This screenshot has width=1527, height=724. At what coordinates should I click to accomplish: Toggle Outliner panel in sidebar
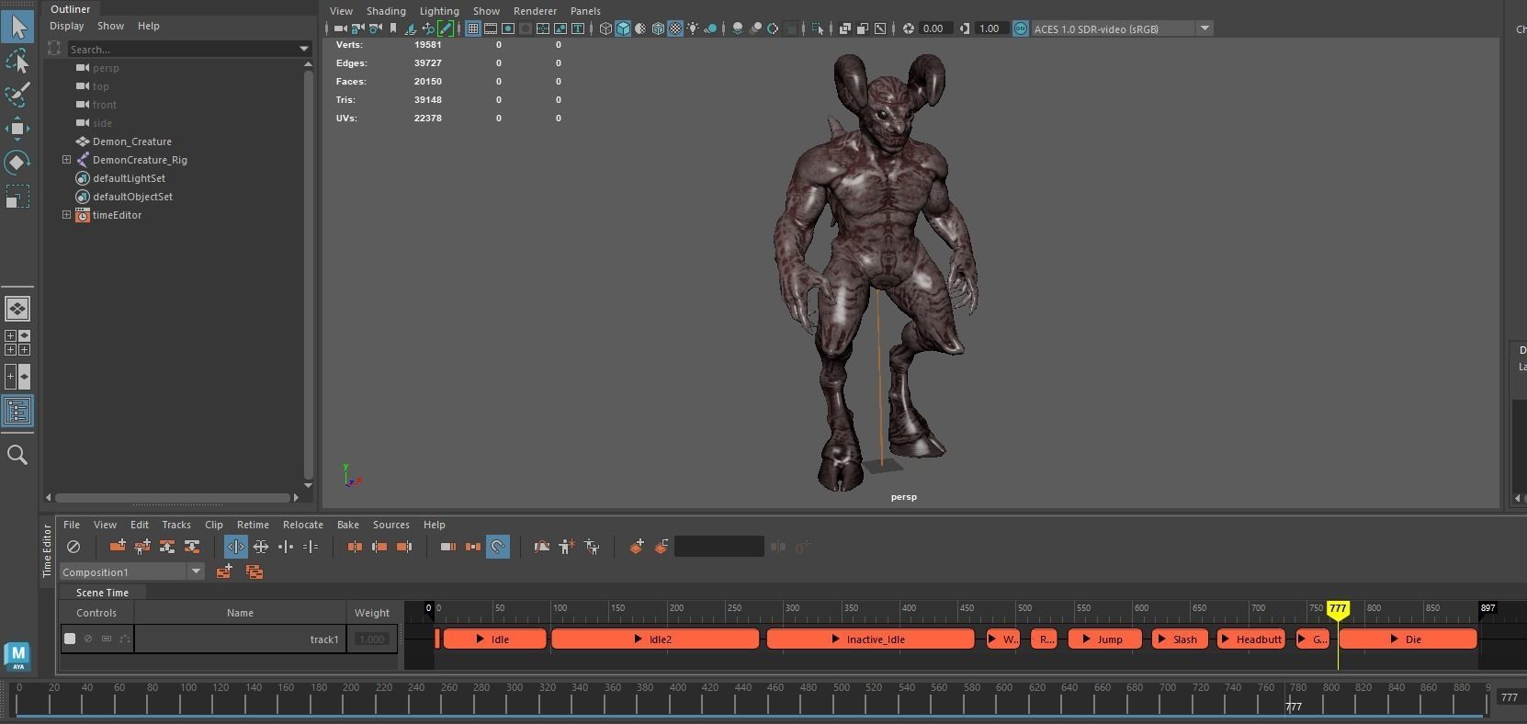(17, 411)
